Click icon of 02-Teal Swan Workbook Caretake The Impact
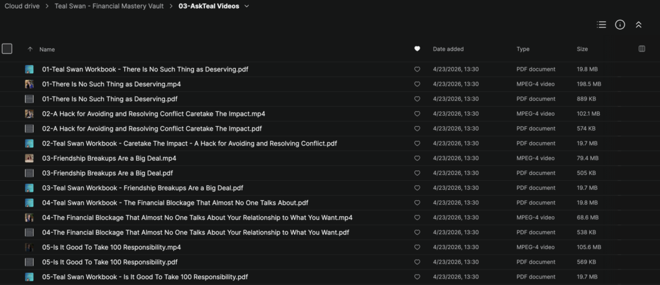Viewport: 660px width, 285px height. [x=29, y=143]
